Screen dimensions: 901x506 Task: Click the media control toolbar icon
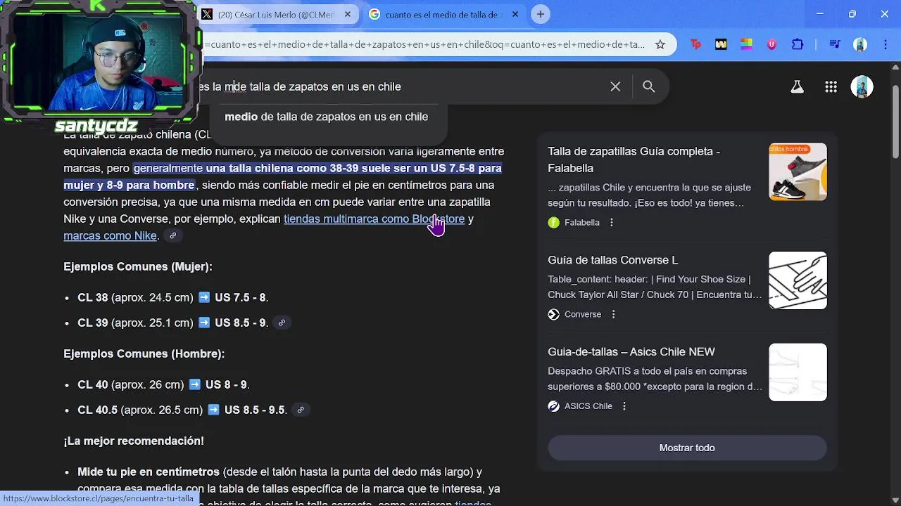tap(835, 44)
